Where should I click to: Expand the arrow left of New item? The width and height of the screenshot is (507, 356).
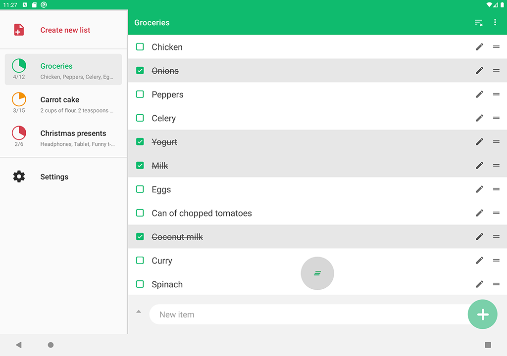point(139,311)
